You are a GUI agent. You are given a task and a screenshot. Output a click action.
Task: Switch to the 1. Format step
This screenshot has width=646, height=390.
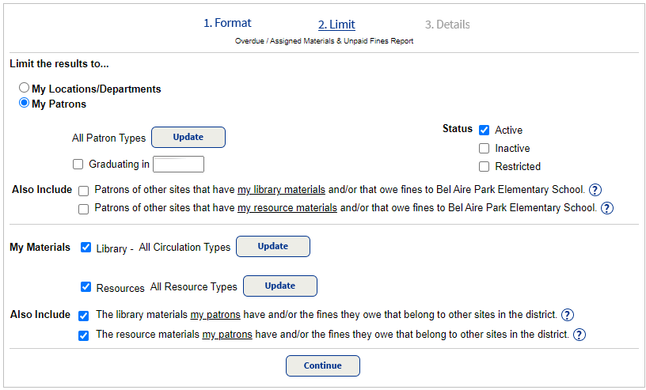(227, 24)
